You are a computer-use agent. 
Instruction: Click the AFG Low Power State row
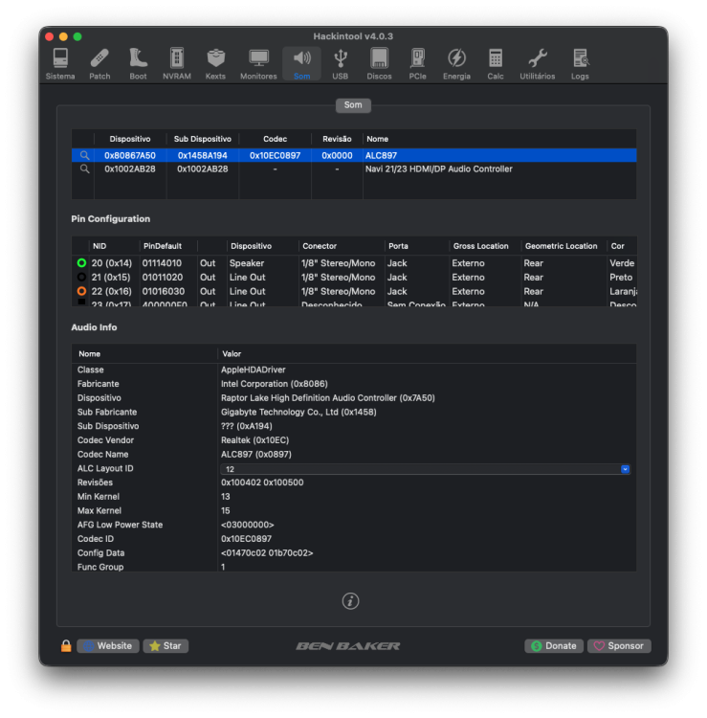[354, 525]
